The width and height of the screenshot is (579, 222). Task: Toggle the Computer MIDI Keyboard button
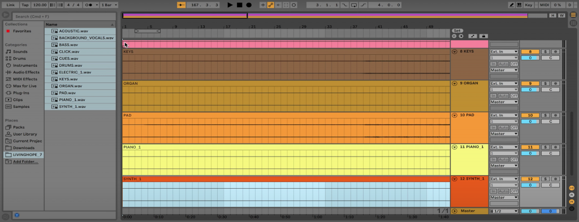click(x=519, y=5)
